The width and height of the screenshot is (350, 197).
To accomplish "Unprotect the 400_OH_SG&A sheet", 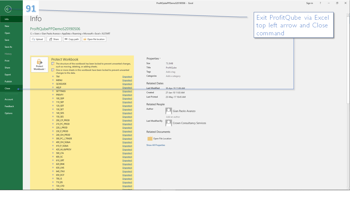I will pos(127,142).
